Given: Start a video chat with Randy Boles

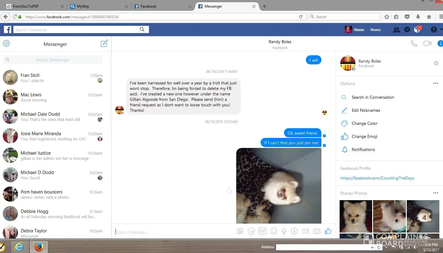Looking at the screenshot, I should [427, 43].
